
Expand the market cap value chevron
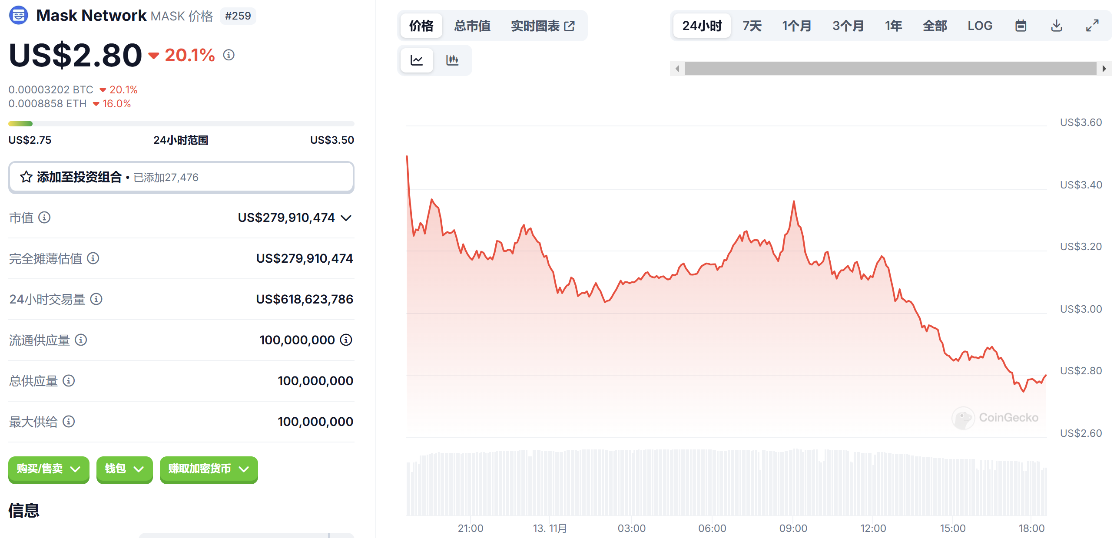[346, 218]
